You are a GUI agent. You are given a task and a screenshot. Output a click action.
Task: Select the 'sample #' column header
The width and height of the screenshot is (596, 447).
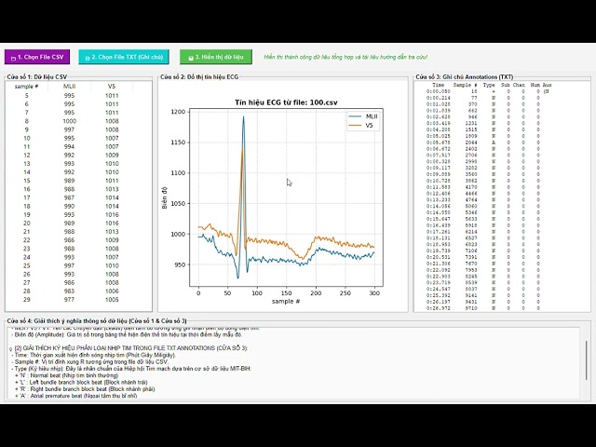[27, 87]
